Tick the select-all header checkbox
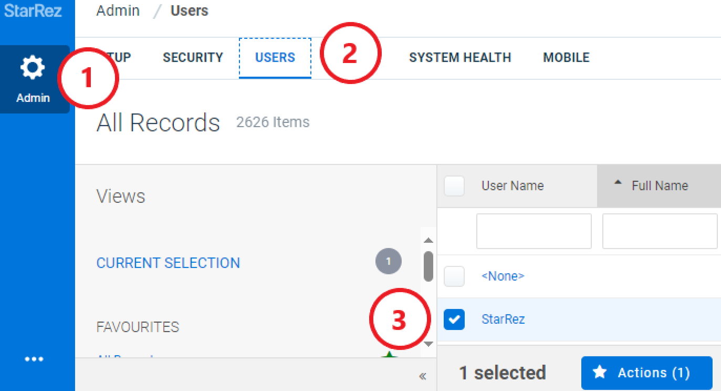721x391 pixels. pyautogui.click(x=454, y=186)
